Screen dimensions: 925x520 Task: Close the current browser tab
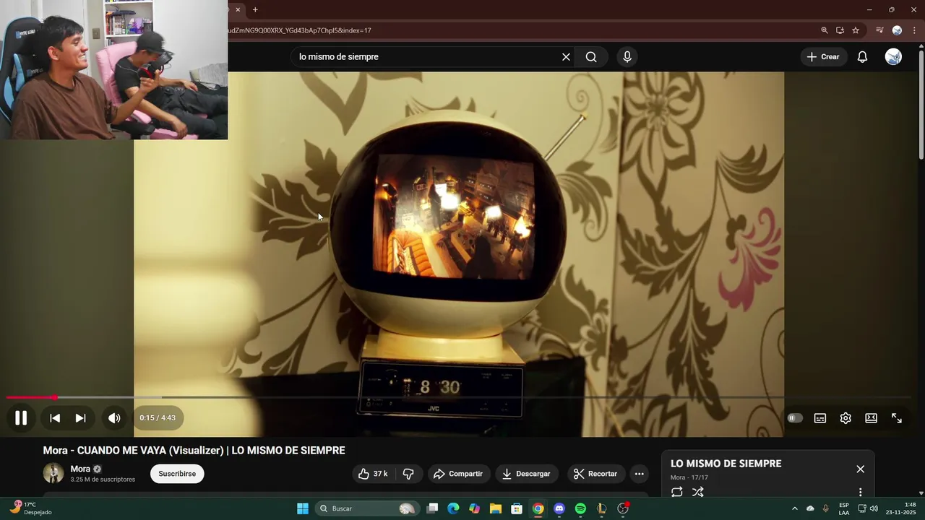coord(238,9)
